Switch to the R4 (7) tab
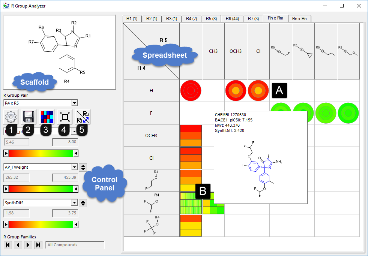This screenshot has height=256, width=368. coord(192,18)
